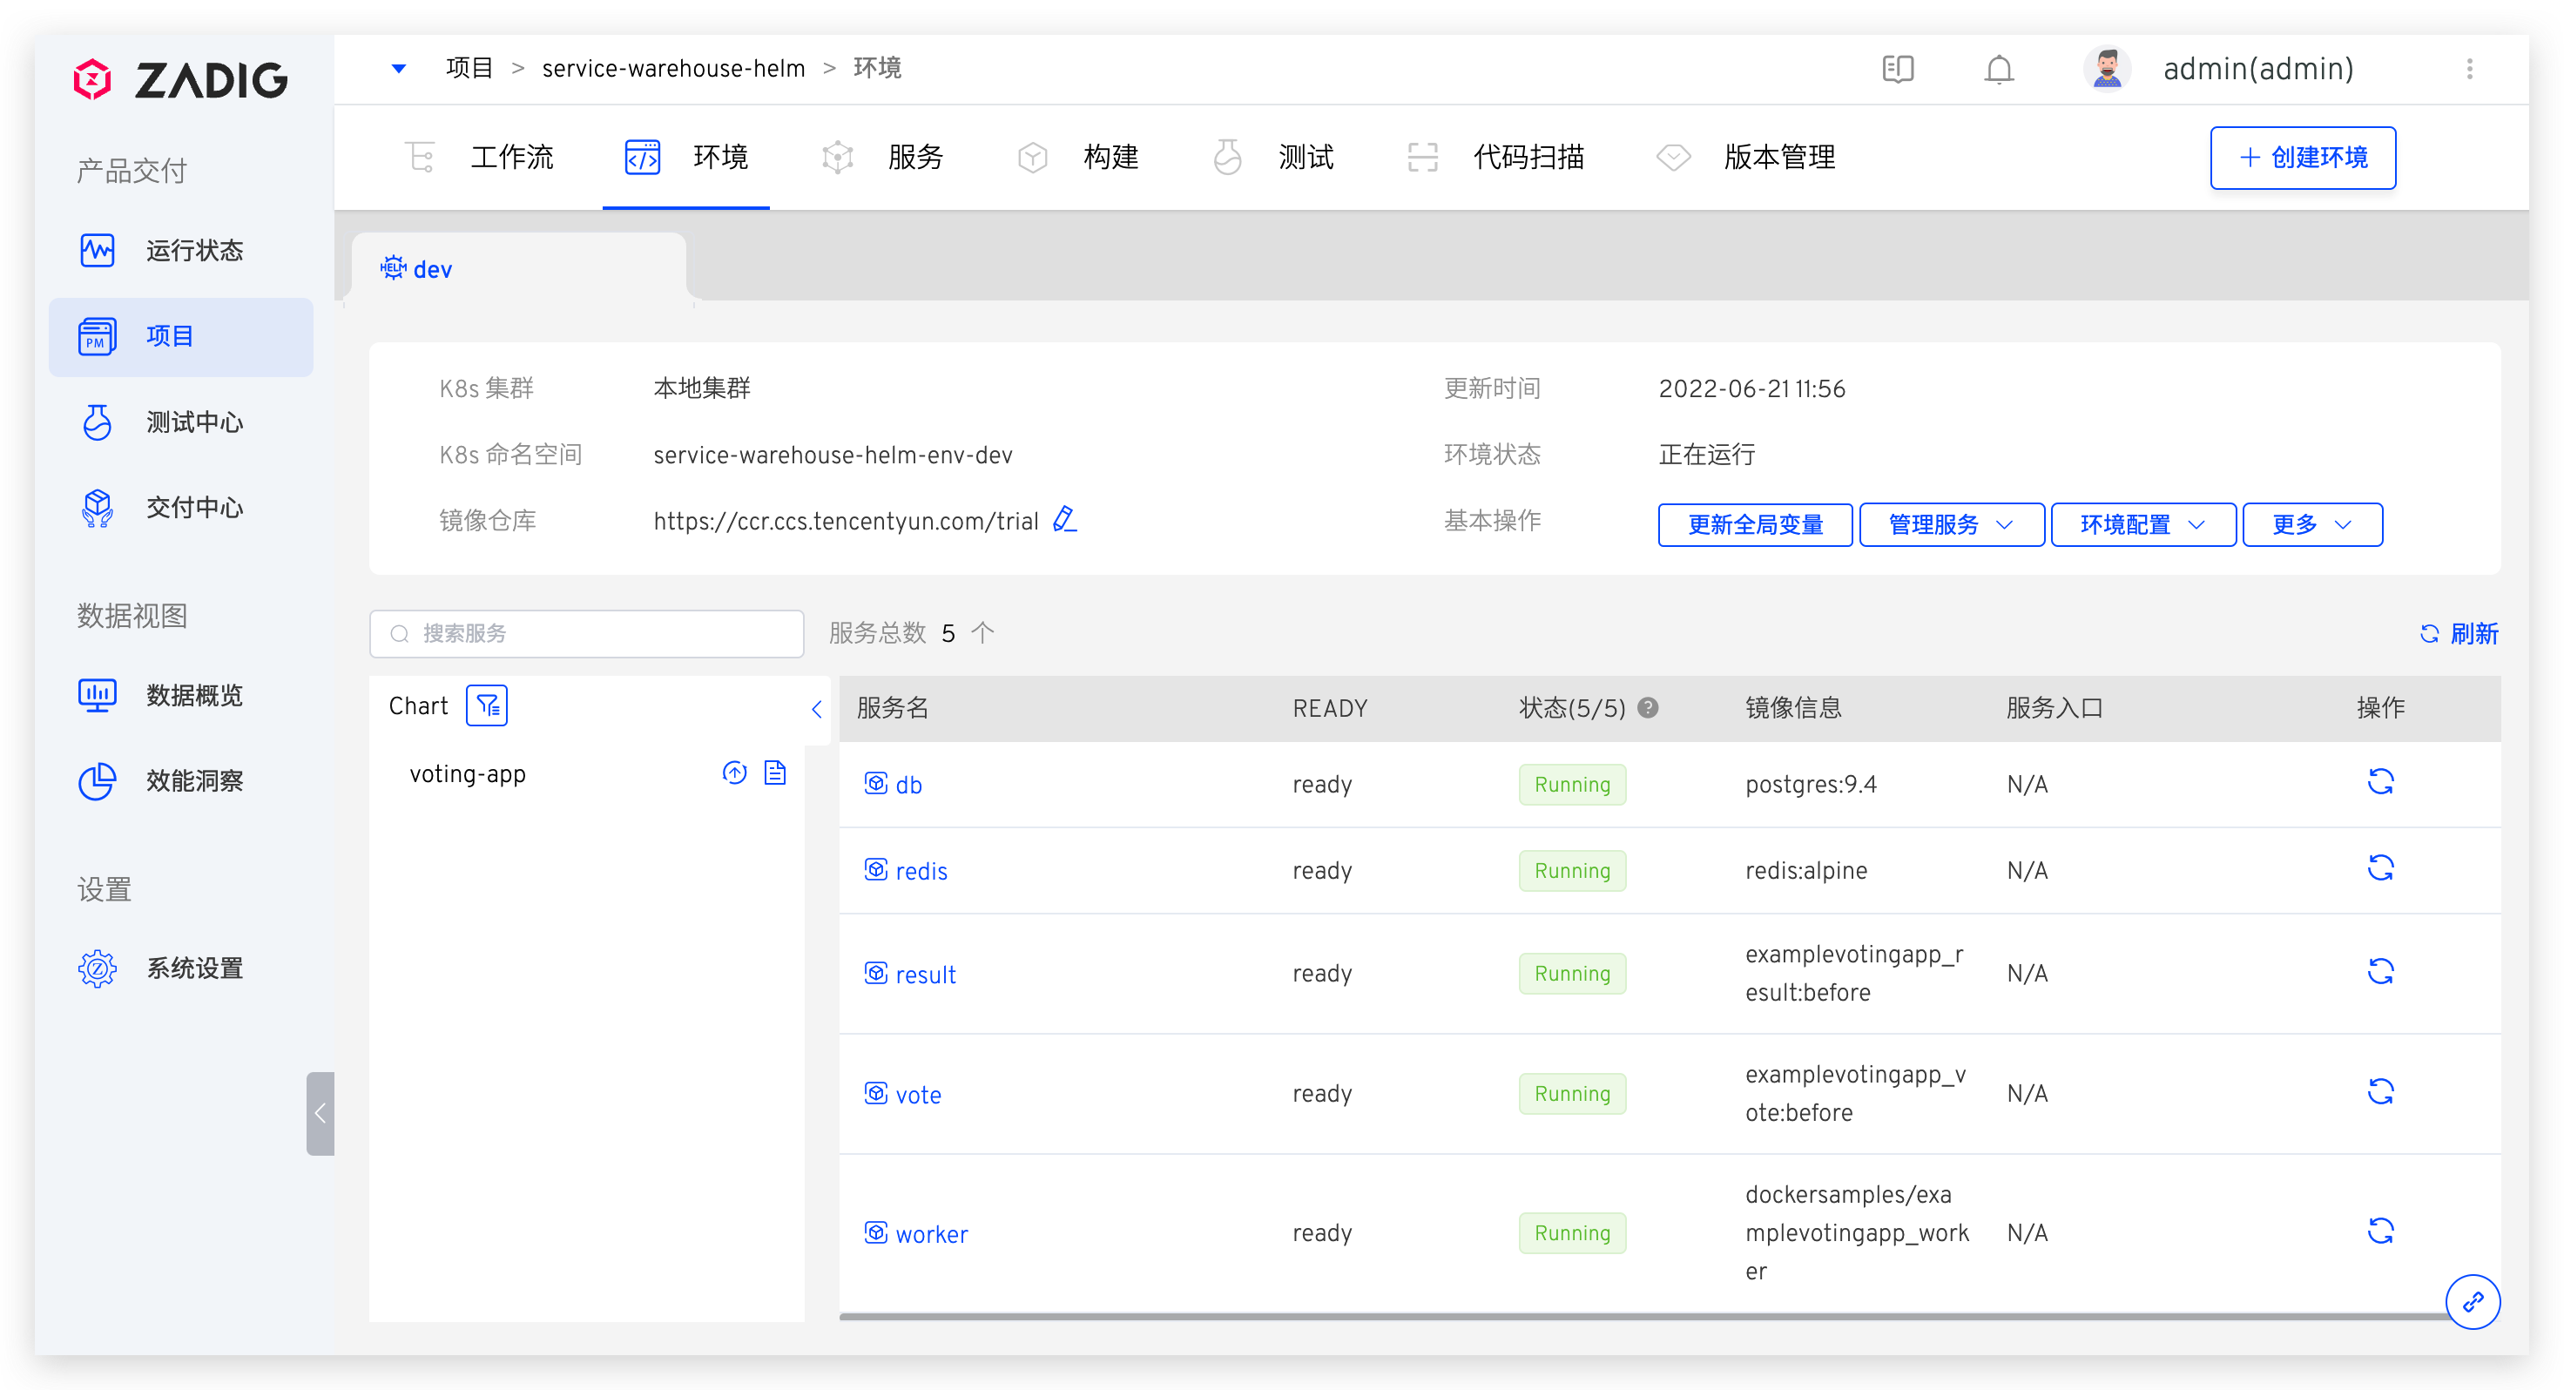Open the notification bell icon
The height and width of the screenshot is (1390, 2564).
1999,69
